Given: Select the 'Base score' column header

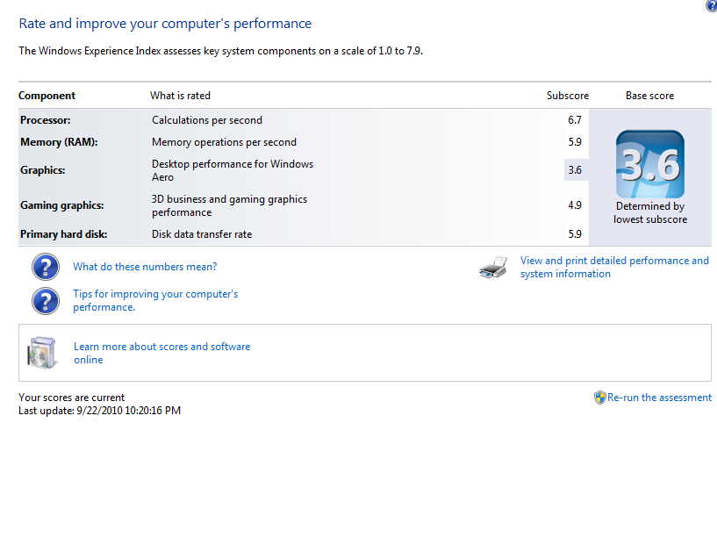Looking at the screenshot, I should click(x=649, y=96).
